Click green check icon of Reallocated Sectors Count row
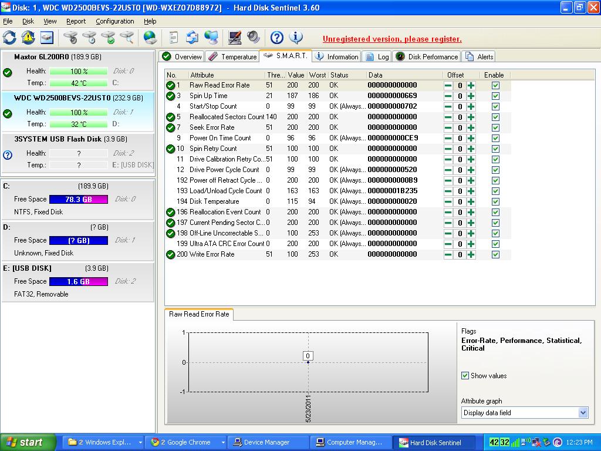 tap(171, 117)
